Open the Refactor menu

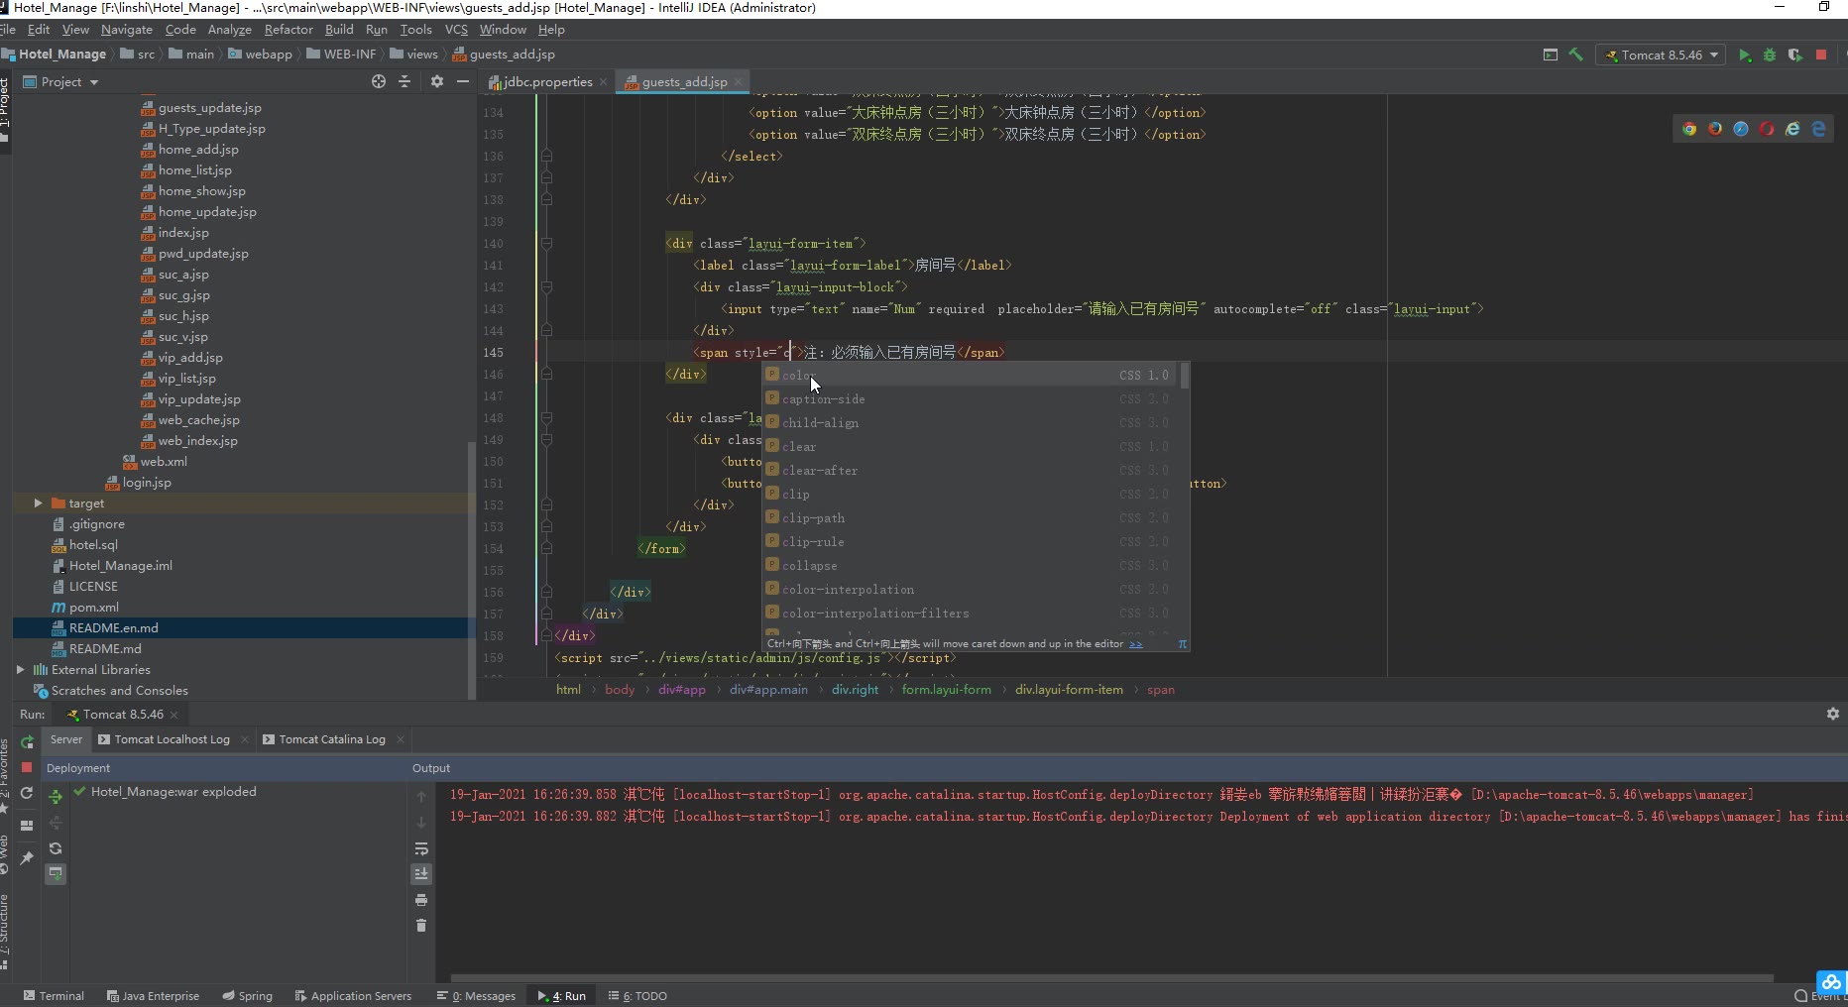pos(289,30)
